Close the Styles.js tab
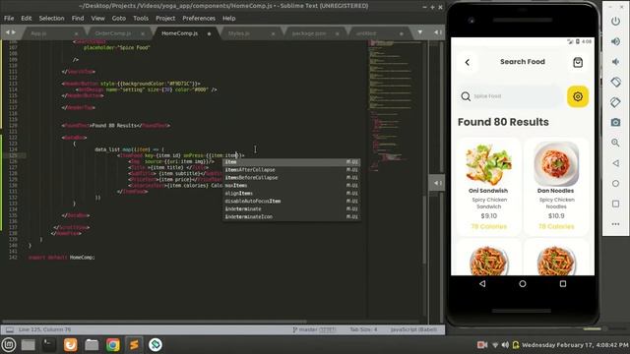630x354 pixels. [x=274, y=33]
